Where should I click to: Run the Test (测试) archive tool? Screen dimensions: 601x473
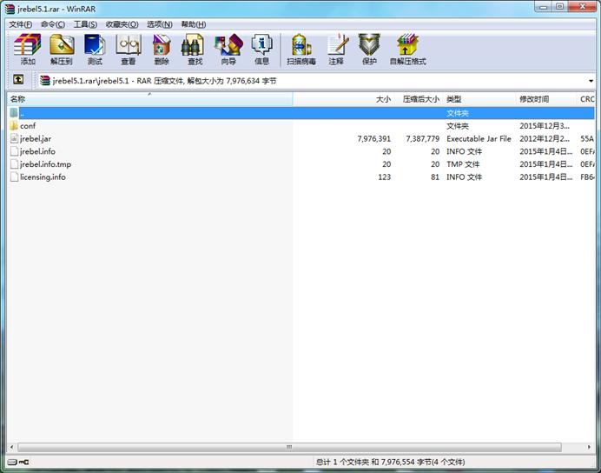point(95,50)
